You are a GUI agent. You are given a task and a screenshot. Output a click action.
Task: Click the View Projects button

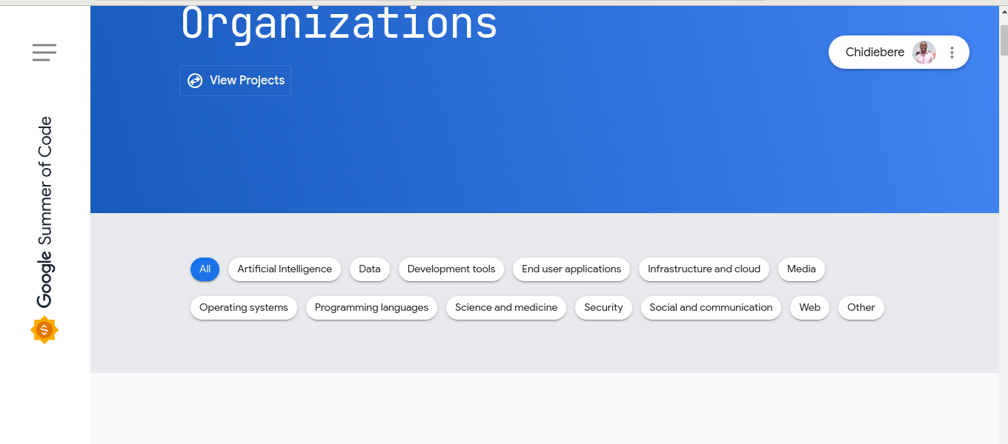tap(235, 81)
